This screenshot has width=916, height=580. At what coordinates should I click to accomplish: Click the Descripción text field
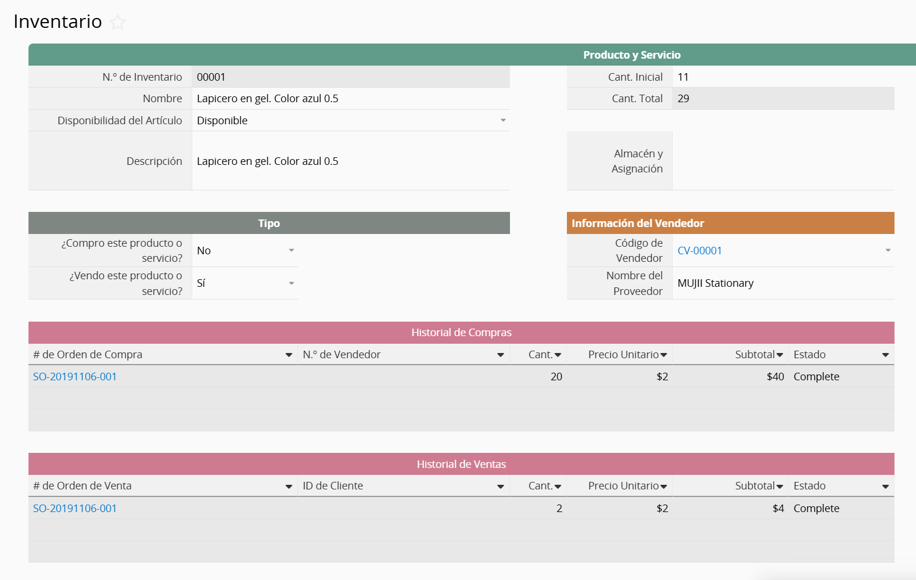tap(350, 161)
